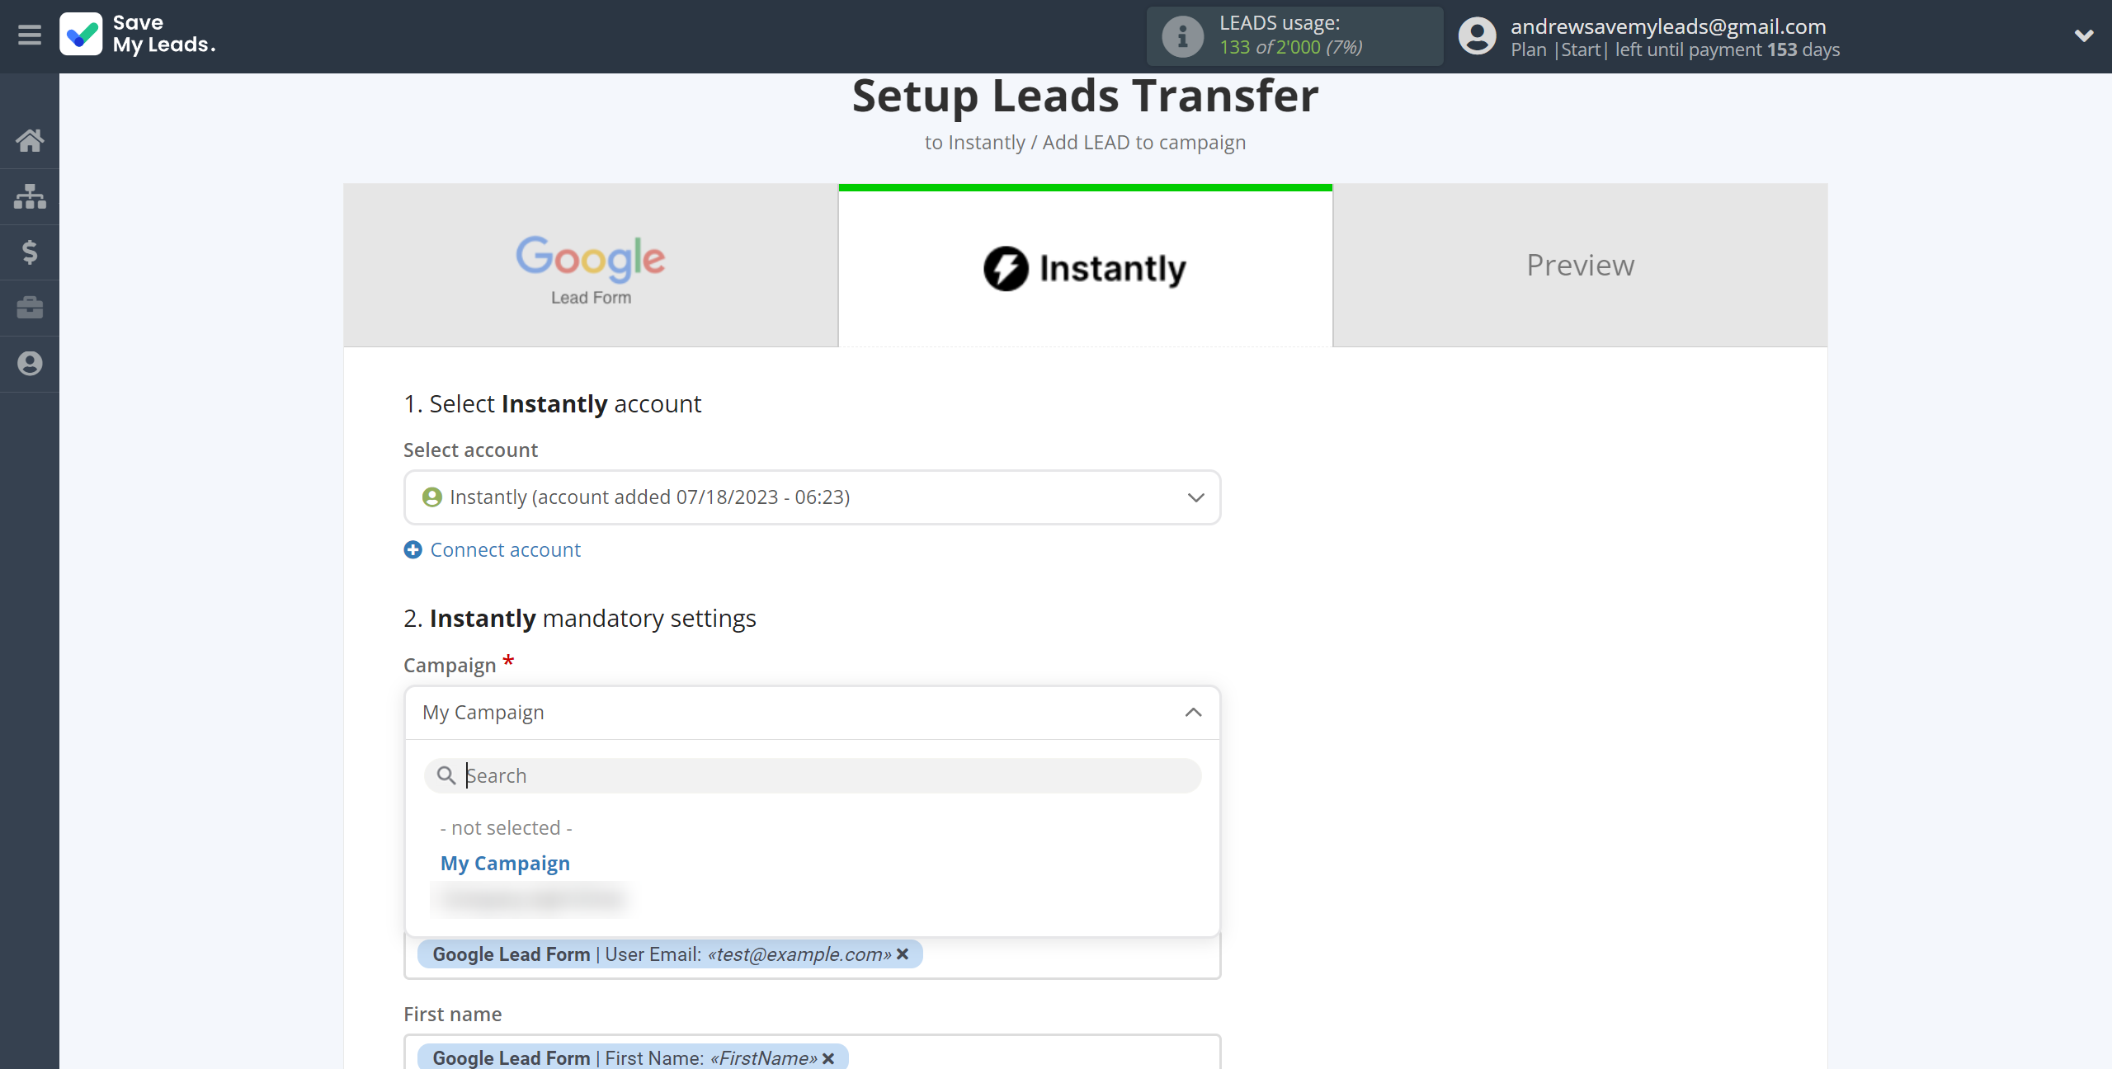Screen dimensions: 2112x1069
Task: Remove First Name tag with its X
Action: 828,1057
